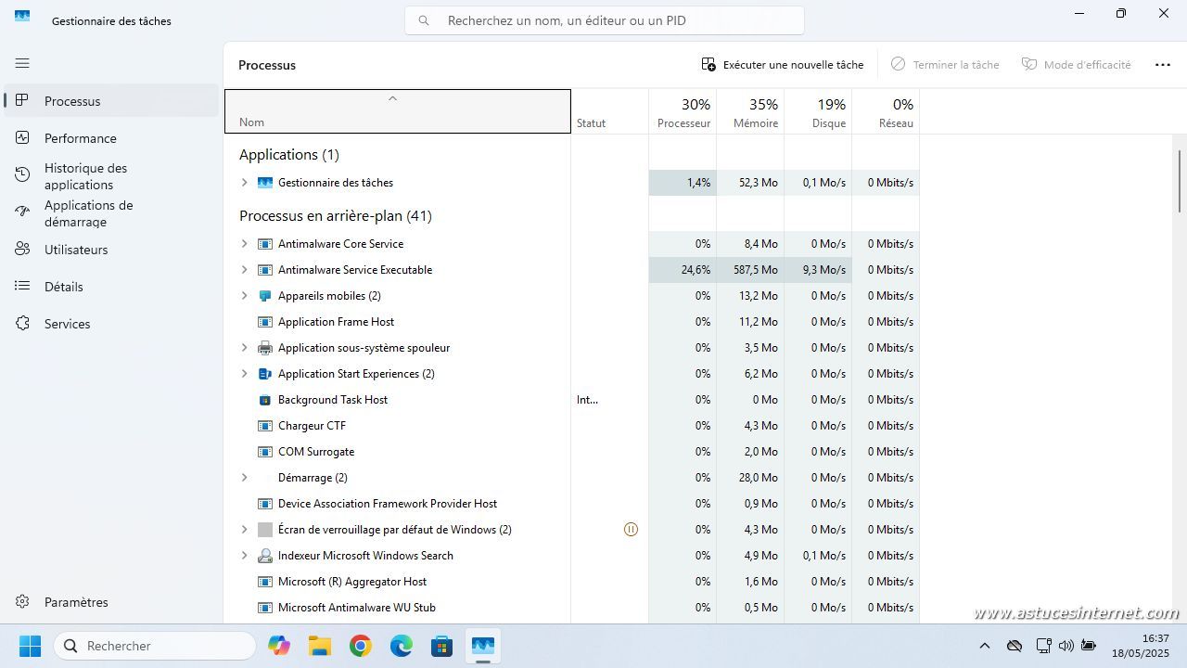Open the Utilisateurs page icon

pyautogui.click(x=22, y=249)
